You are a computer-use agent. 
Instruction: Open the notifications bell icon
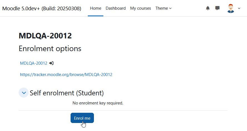click(x=208, y=8)
